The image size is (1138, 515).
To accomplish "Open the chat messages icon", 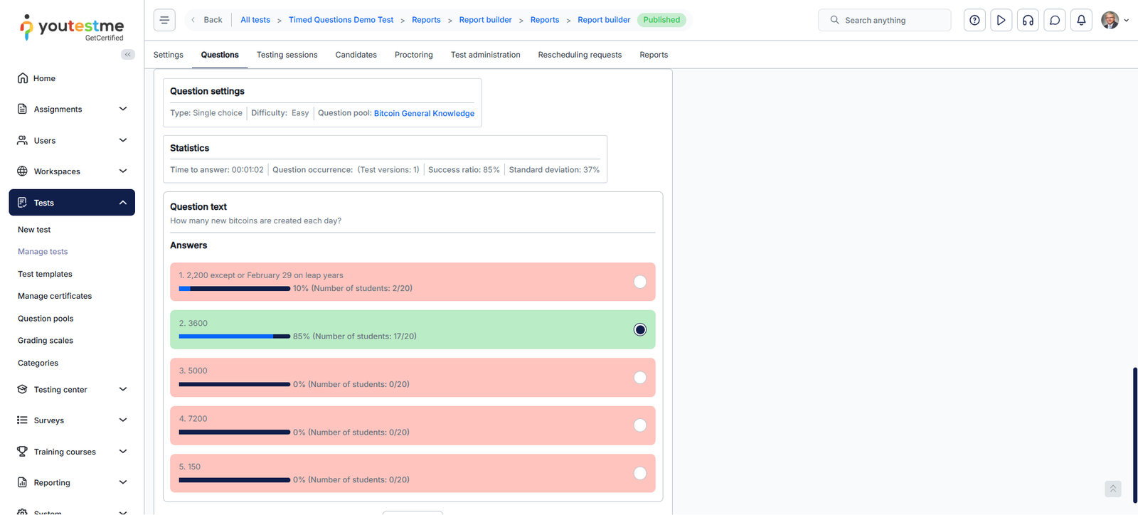I will point(1055,20).
